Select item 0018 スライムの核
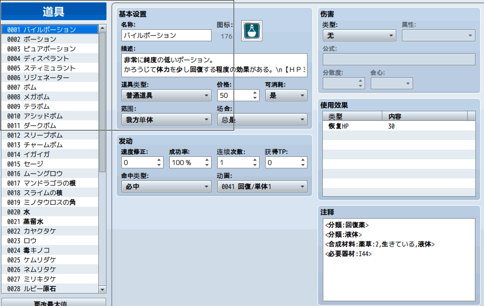The image size is (484, 306). click(50, 193)
